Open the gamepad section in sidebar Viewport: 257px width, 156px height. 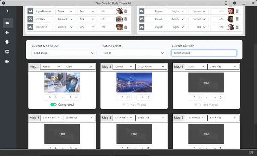[7, 23]
